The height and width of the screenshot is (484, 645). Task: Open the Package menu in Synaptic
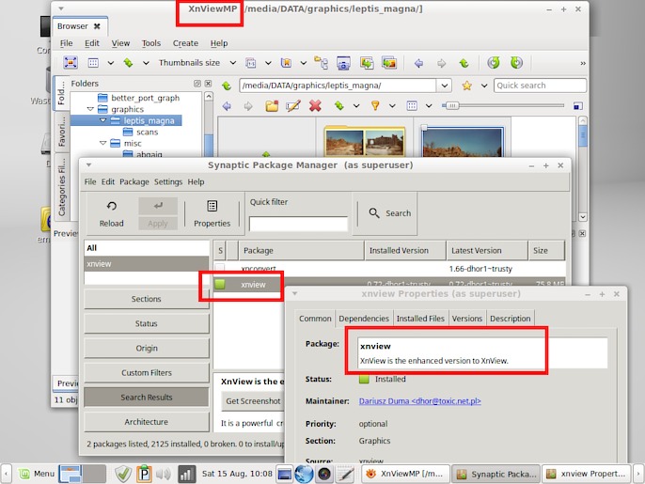click(x=134, y=181)
